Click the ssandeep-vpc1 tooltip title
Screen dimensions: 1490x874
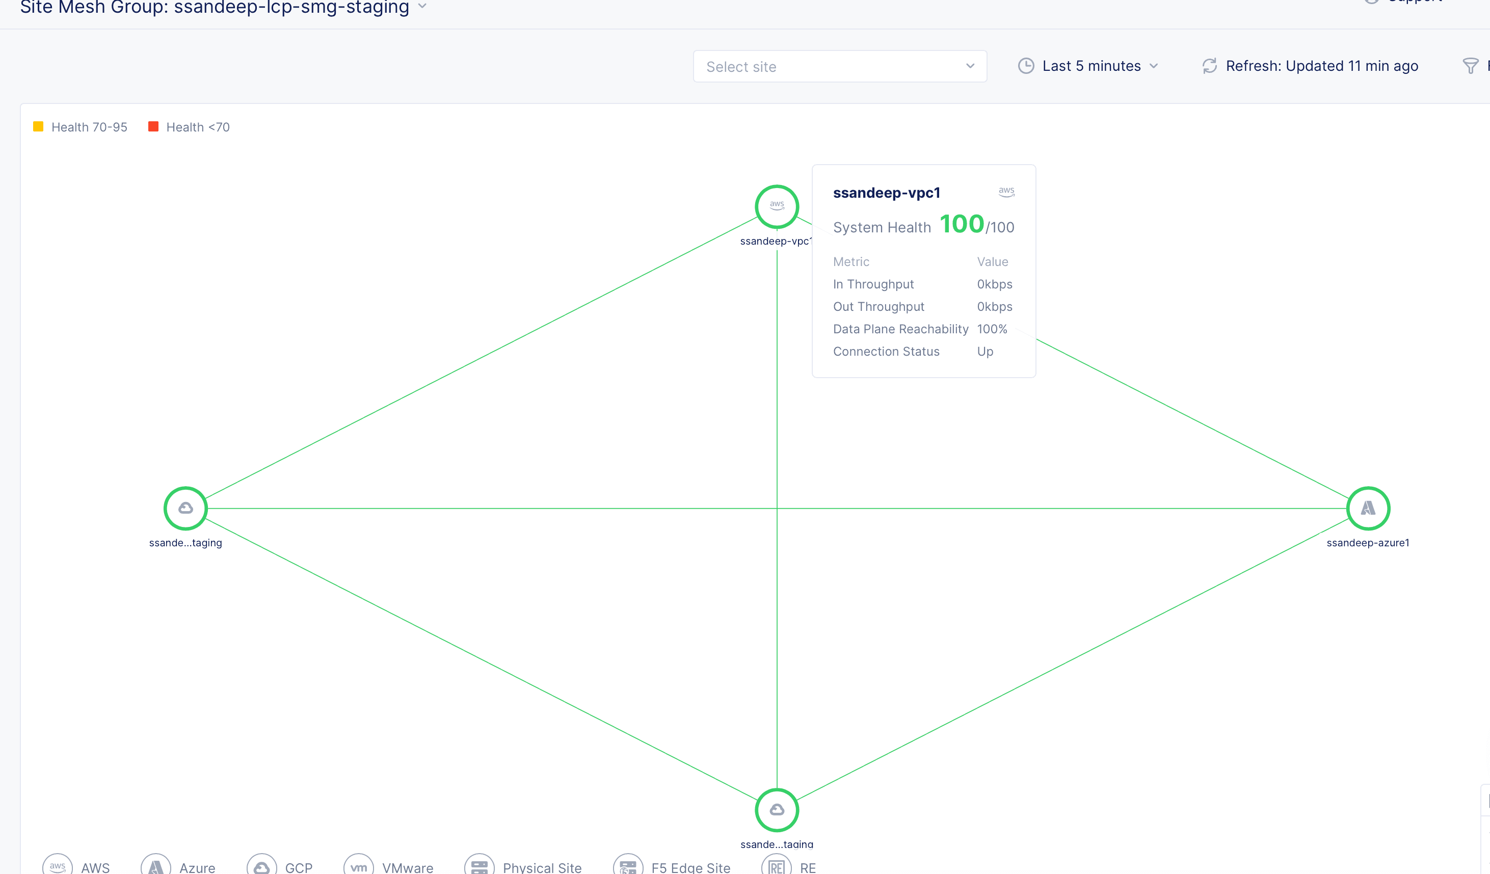point(886,193)
